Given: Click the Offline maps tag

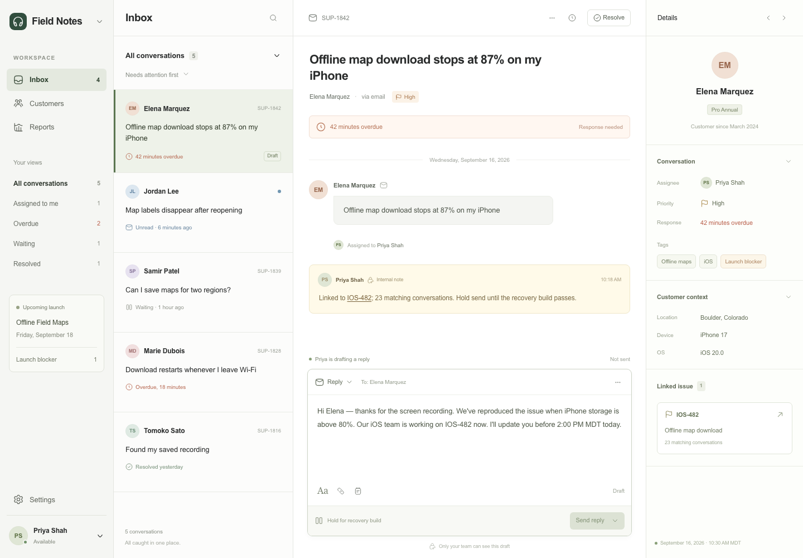Looking at the screenshot, I should coord(676,262).
